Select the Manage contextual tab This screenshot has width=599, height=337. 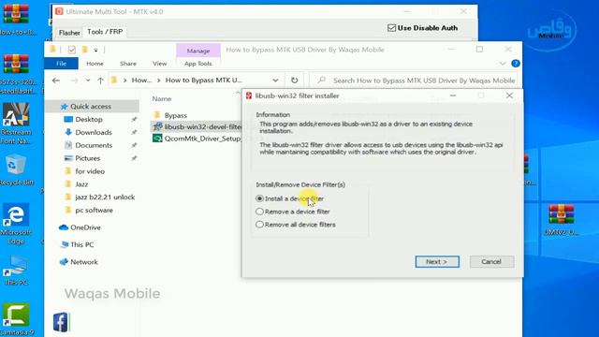(198, 51)
